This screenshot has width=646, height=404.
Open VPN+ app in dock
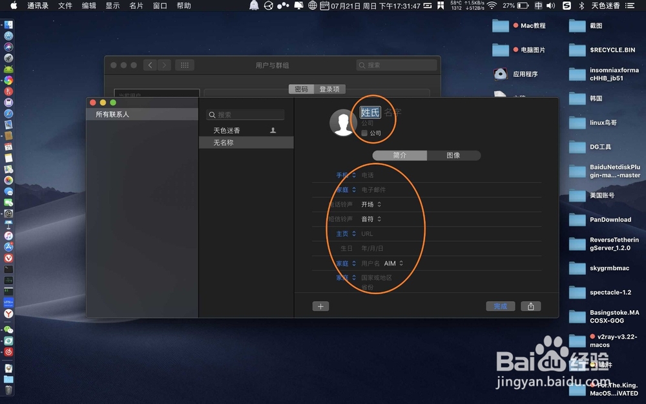tap(8, 302)
